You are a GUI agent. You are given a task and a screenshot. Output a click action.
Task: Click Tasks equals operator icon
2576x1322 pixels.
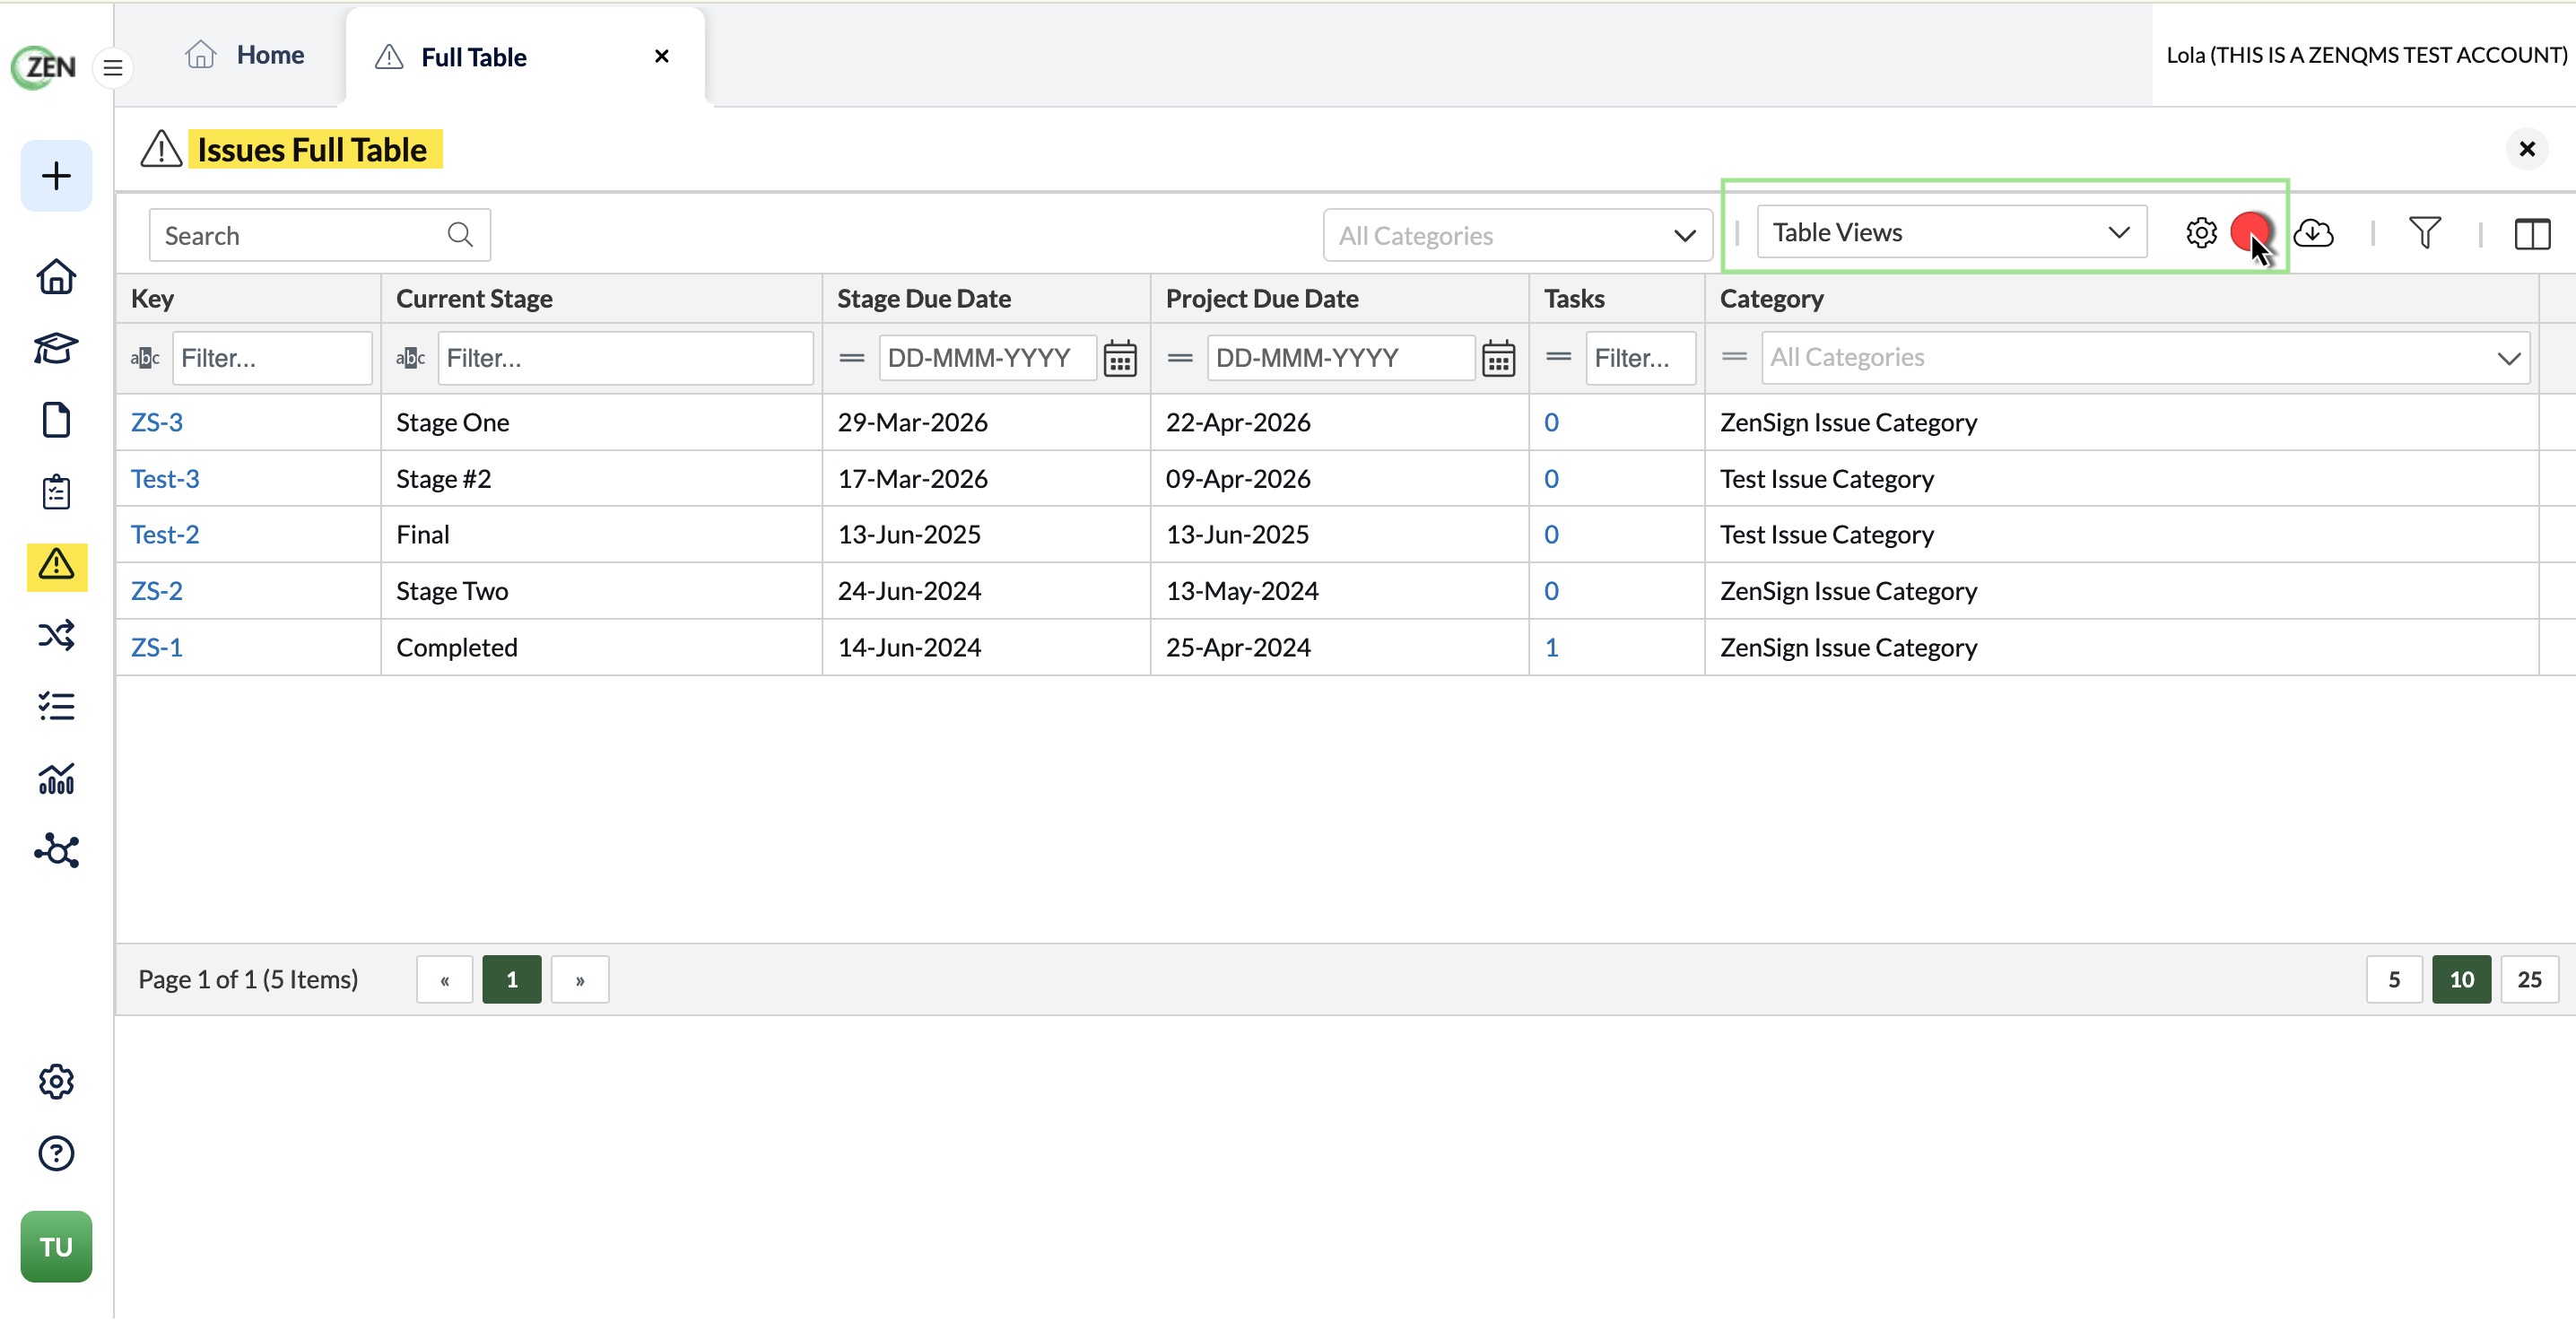[1558, 357]
